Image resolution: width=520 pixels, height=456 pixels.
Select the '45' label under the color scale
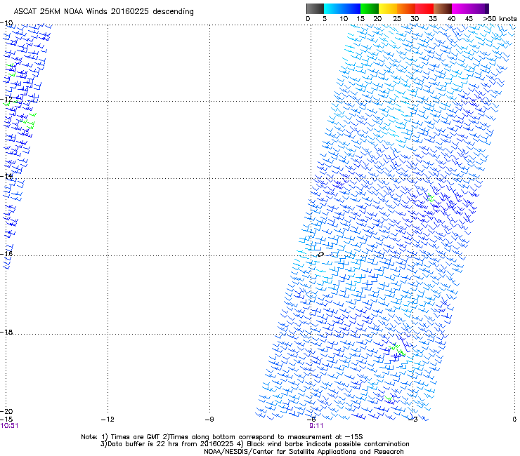coord(469,19)
